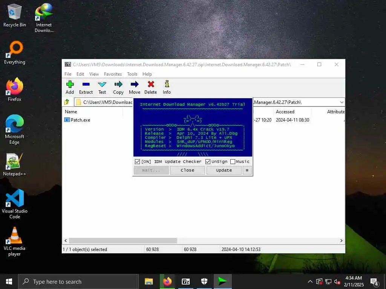Choose the Move toolbar icon
Image resolution: width=386 pixels, height=289 pixels.
pos(135,87)
